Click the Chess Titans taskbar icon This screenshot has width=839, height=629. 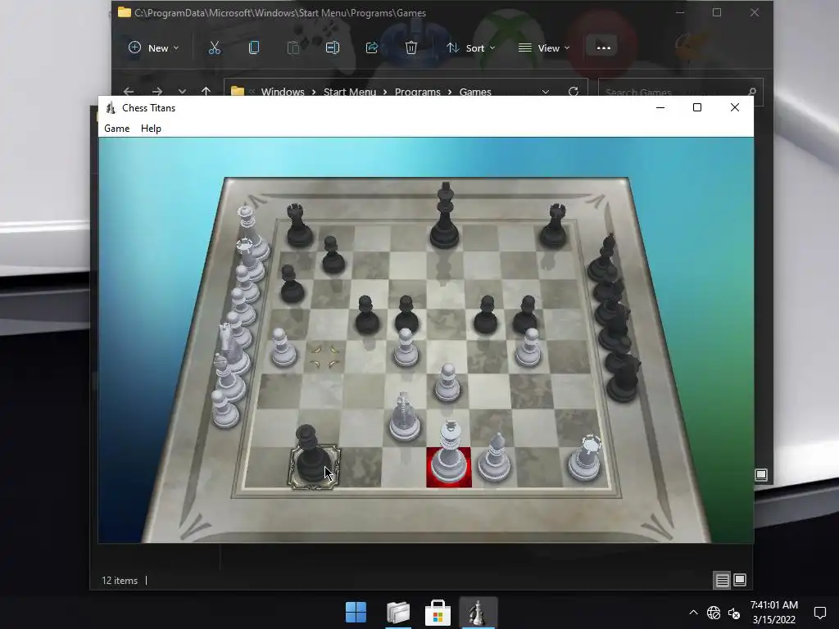coord(478,613)
